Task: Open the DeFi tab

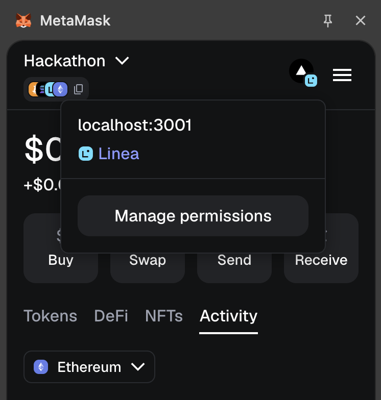Action: [x=111, y=316]
